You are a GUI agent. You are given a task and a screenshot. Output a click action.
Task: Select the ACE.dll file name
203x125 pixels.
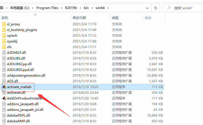12,81
